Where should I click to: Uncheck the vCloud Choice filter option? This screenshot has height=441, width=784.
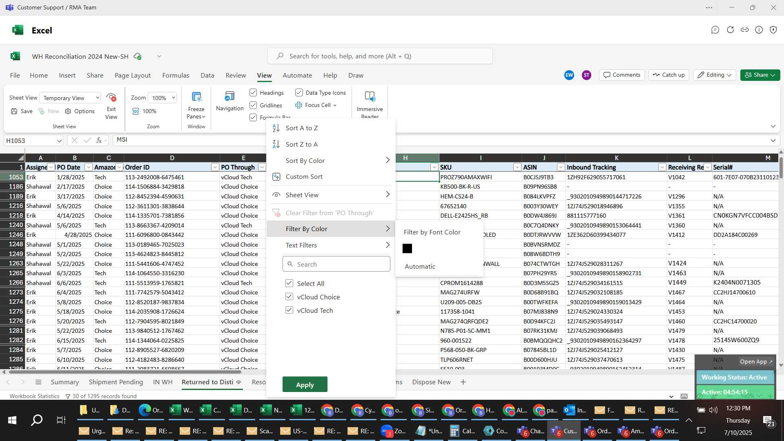click(x=289, y=296)
